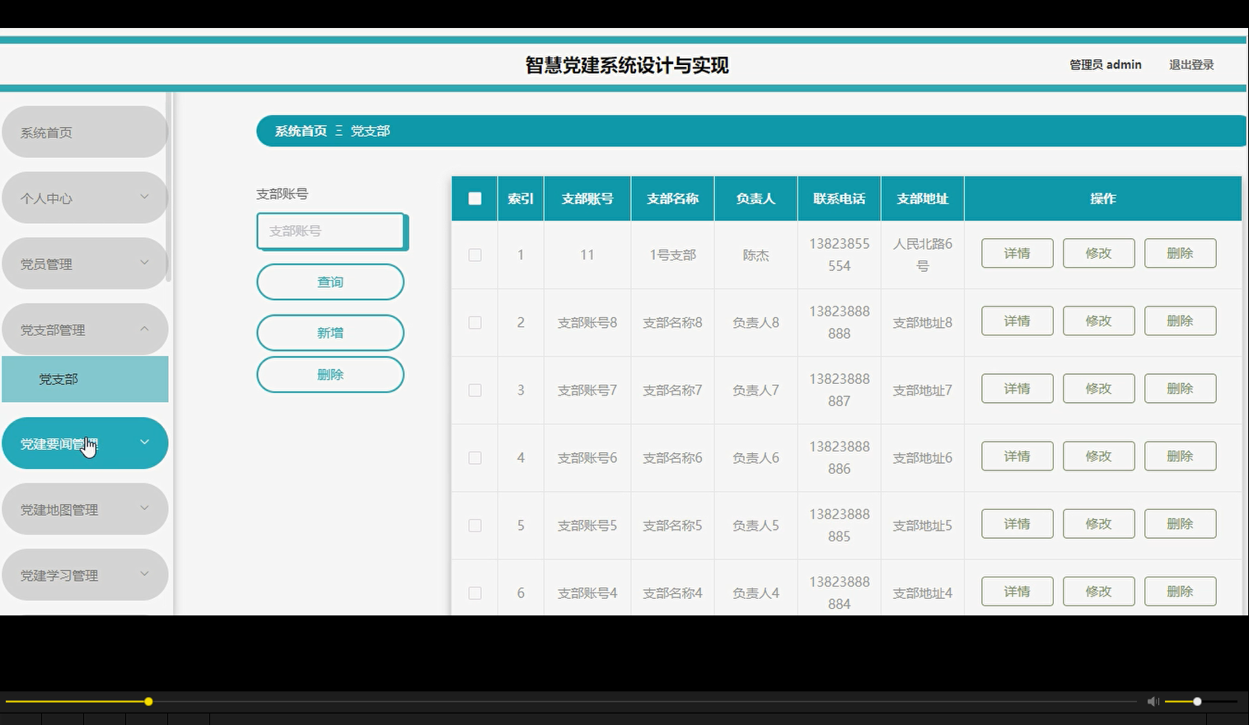Expand the 个人中心 menu

[x=85, y=198]
